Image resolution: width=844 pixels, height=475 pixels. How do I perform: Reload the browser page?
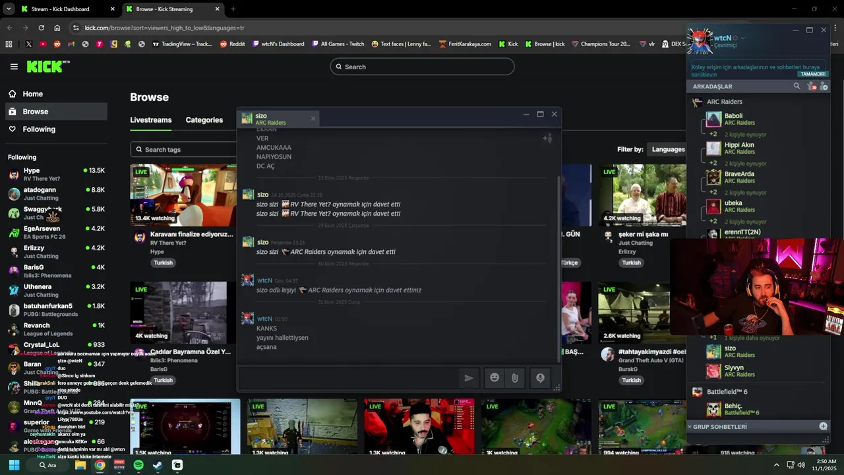(x=42, y=28)
